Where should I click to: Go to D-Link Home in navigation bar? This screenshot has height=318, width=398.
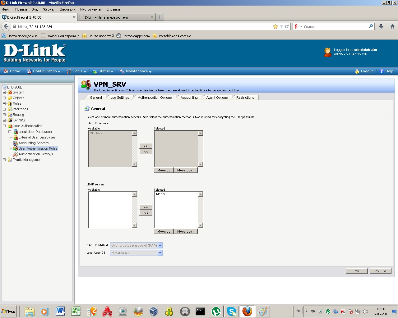coord(12,71)
